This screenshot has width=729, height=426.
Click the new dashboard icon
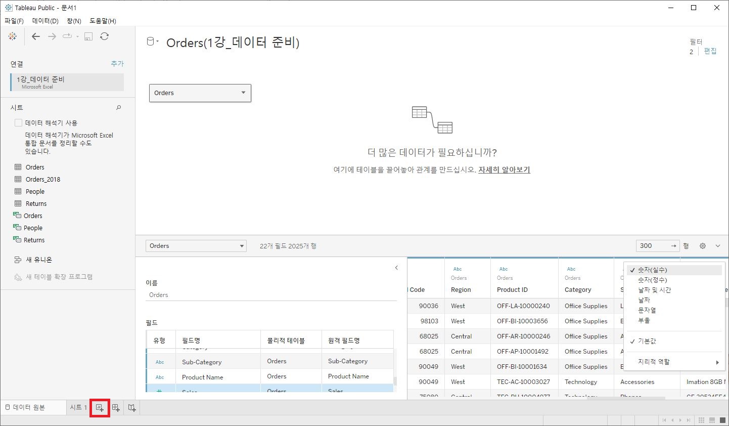(116, 408)
